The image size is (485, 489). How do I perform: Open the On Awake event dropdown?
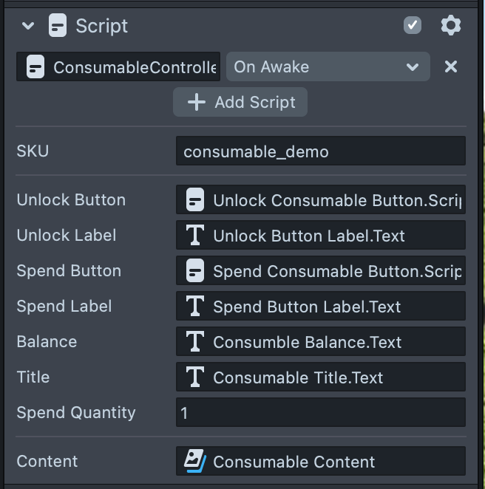328,67
